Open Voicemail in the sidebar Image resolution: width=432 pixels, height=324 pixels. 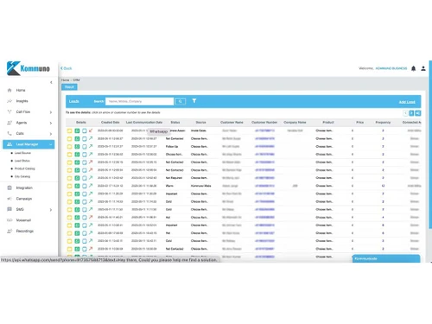[23, 220]
